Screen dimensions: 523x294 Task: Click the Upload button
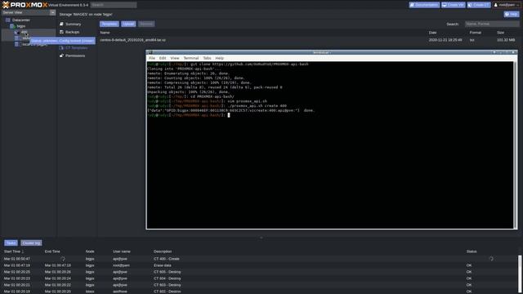(128, 24)
